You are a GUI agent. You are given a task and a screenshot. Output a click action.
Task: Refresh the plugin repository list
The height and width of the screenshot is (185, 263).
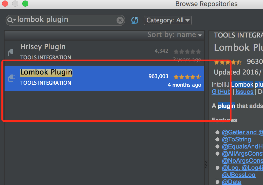tap(135, 20)
